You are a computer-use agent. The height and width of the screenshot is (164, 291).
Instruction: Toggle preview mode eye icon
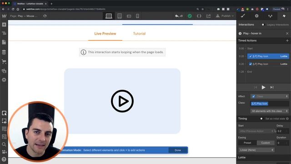point(45,16)
